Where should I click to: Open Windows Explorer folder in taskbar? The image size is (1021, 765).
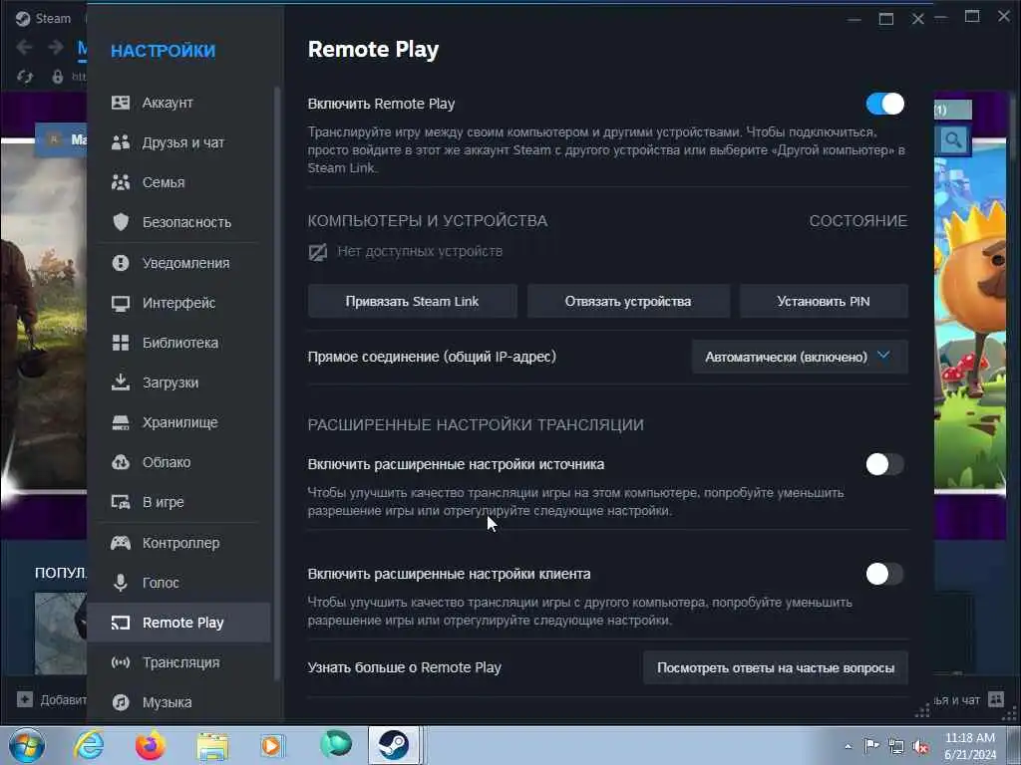(212, 746)
